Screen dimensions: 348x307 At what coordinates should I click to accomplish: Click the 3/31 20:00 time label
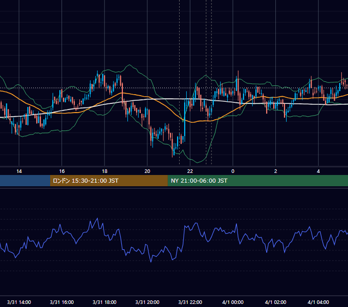(147, 302)
